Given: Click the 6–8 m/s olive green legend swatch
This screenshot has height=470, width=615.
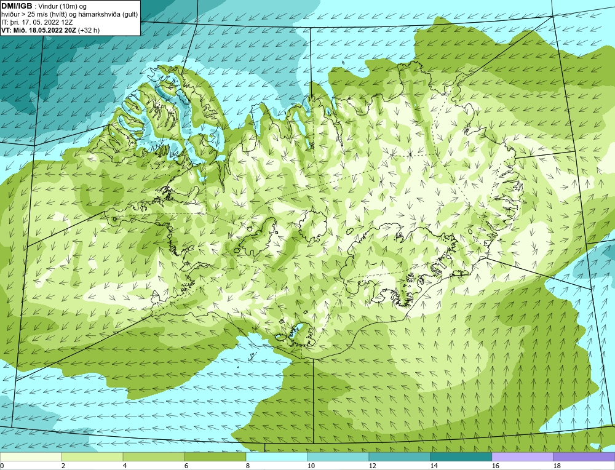Looking at the screenshot, I should pyautogui.click(x=215, y=456).
